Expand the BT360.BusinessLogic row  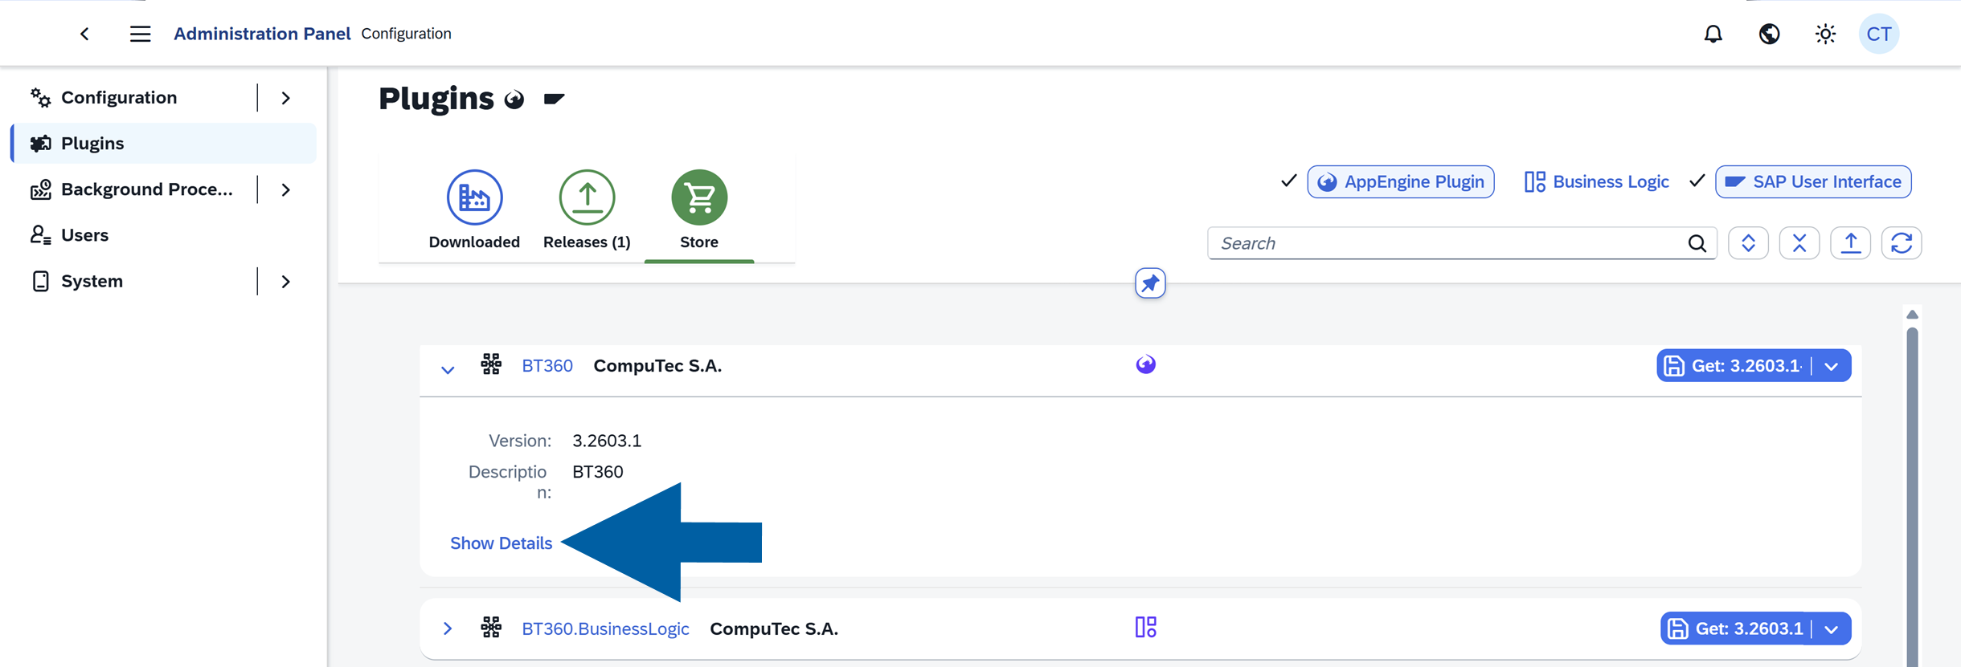[448, 628]
